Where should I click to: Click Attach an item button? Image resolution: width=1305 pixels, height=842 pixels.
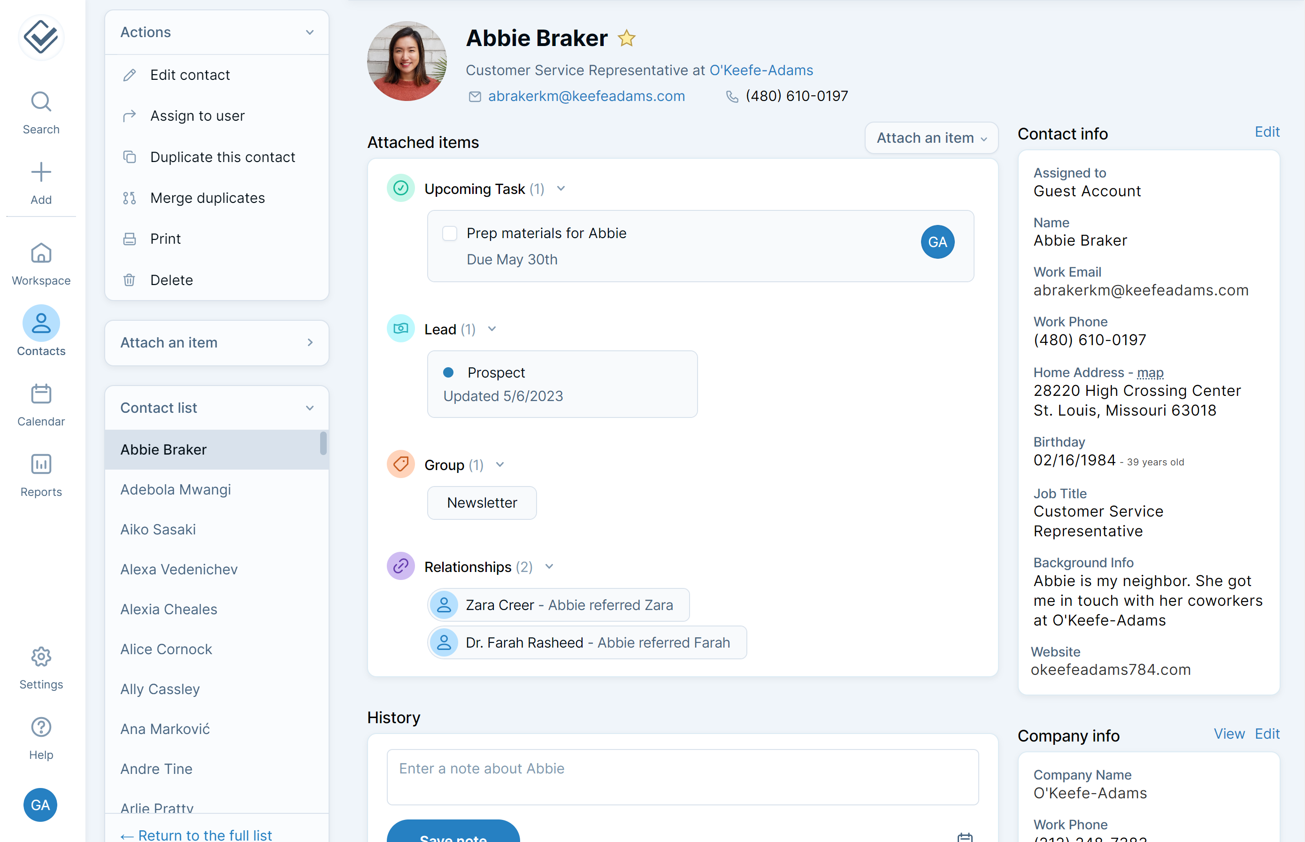[928, 137]
